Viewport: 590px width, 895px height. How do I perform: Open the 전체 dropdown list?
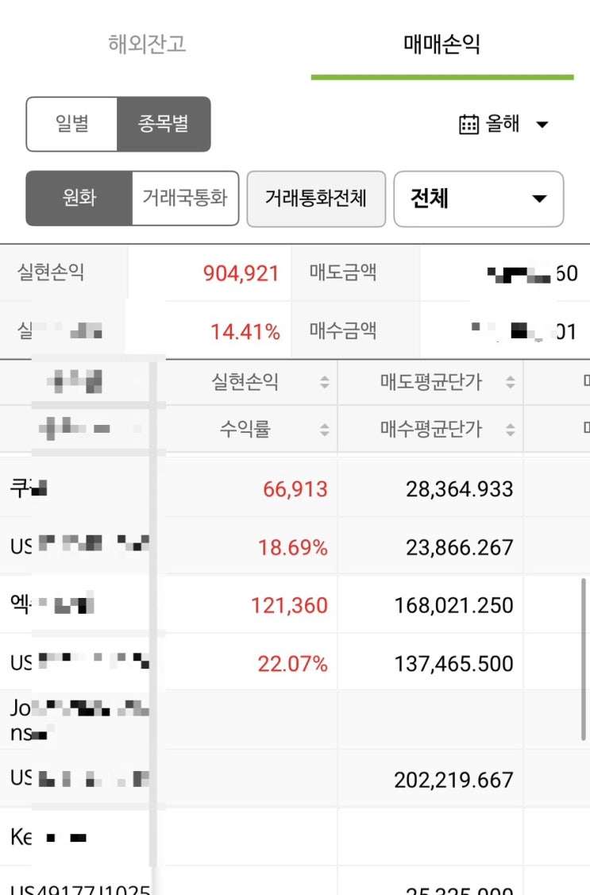click(478, 199)
